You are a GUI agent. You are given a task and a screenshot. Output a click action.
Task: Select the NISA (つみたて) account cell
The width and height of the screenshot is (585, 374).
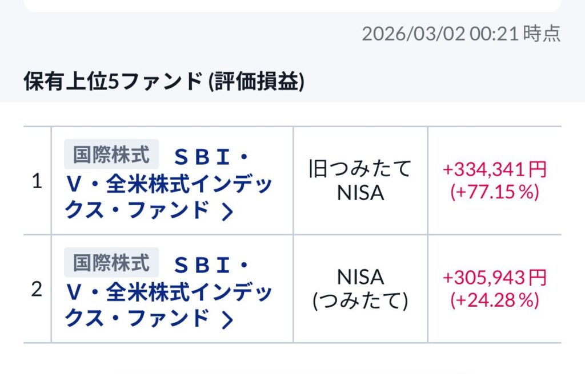360,288
